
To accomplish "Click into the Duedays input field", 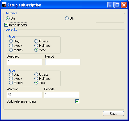I will coord(24,62).
